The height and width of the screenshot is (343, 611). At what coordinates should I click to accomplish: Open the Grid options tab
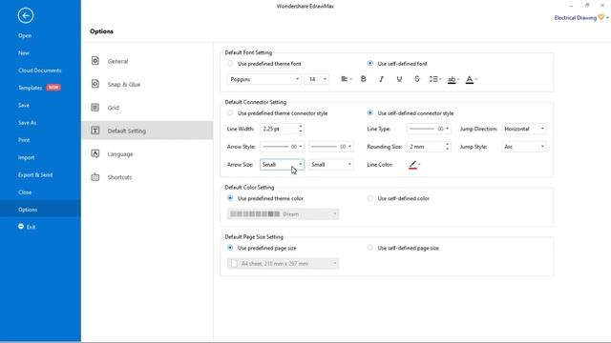(x=147, y=108)
